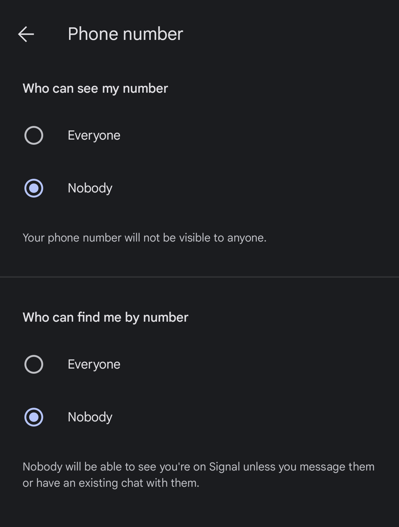Tap the Everyone label in the see my number section
This screenshot has height=527, width=399.
tap(94, 136)
